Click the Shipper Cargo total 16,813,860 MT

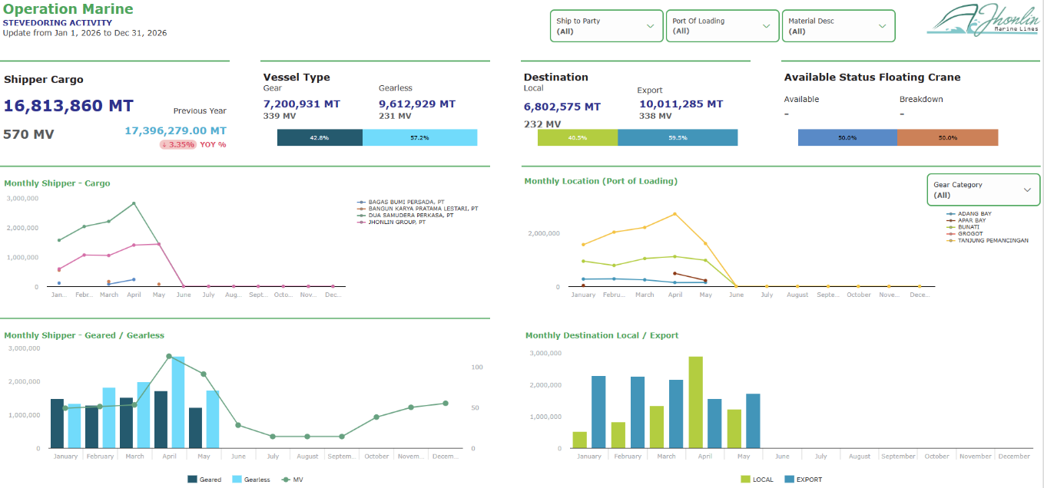pyautogui.click(x=68, y=106)
